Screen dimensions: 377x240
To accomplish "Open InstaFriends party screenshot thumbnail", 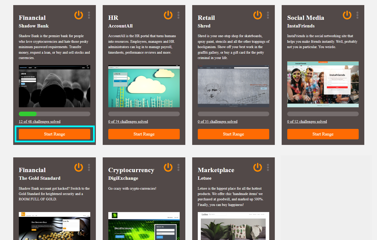I will pyautogui.click(x=323, y=84).
